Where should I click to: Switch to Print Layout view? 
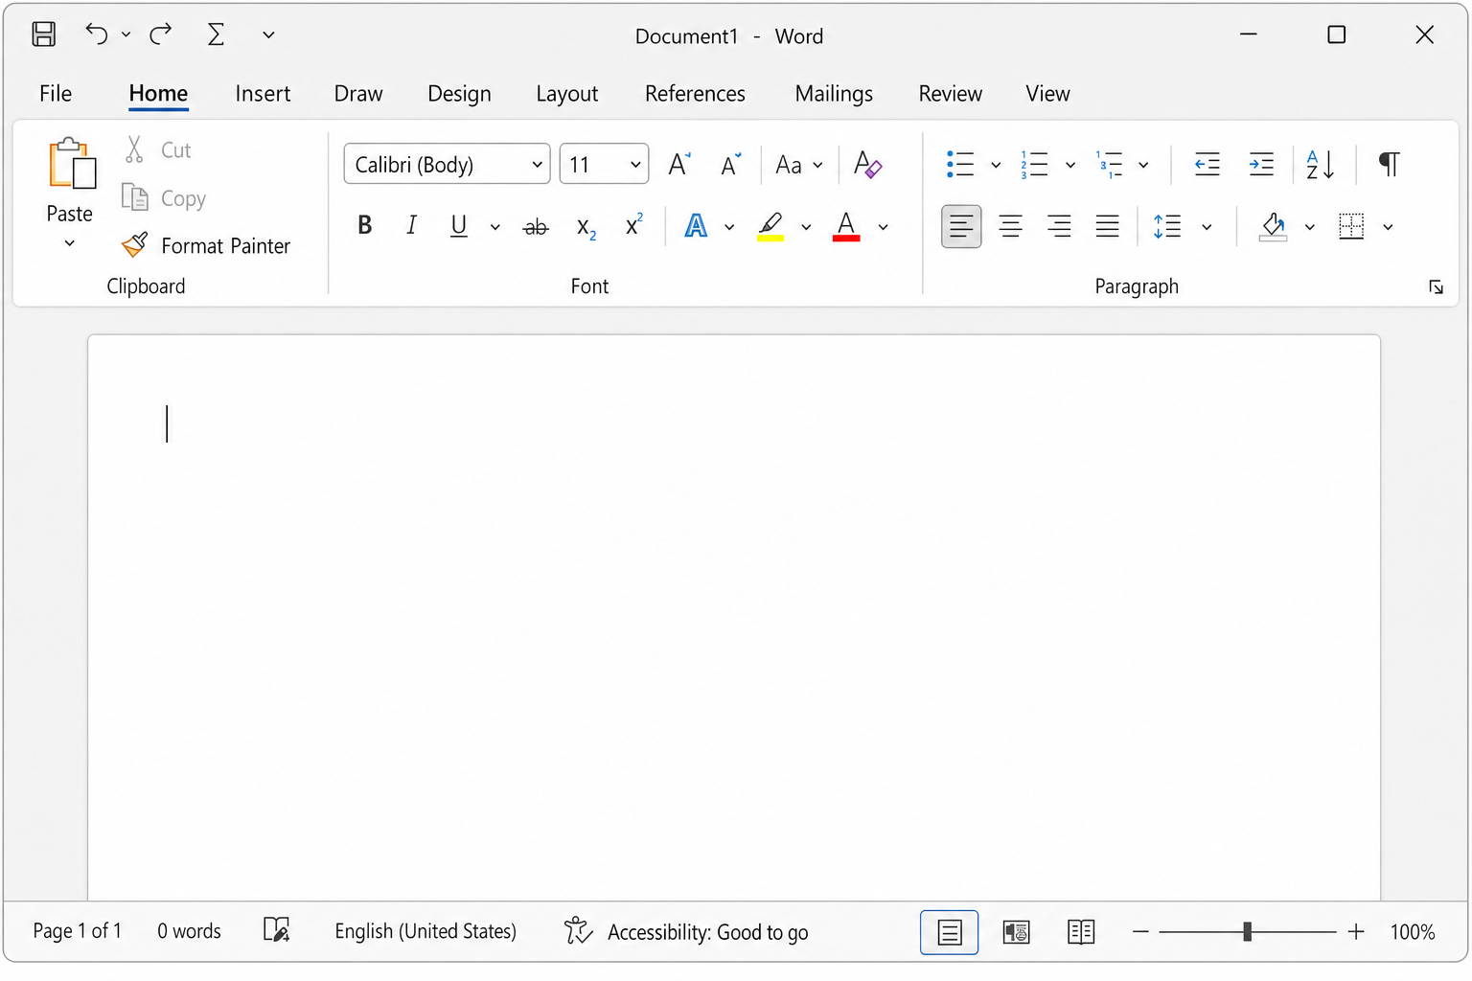click(949, 932)
